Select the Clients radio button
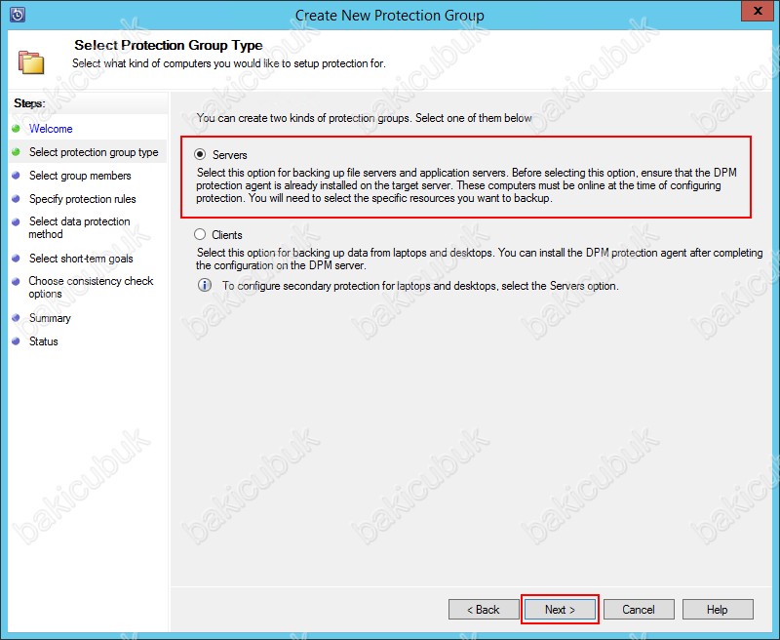This screenshot has height=640, width=780. click(200, 234)
